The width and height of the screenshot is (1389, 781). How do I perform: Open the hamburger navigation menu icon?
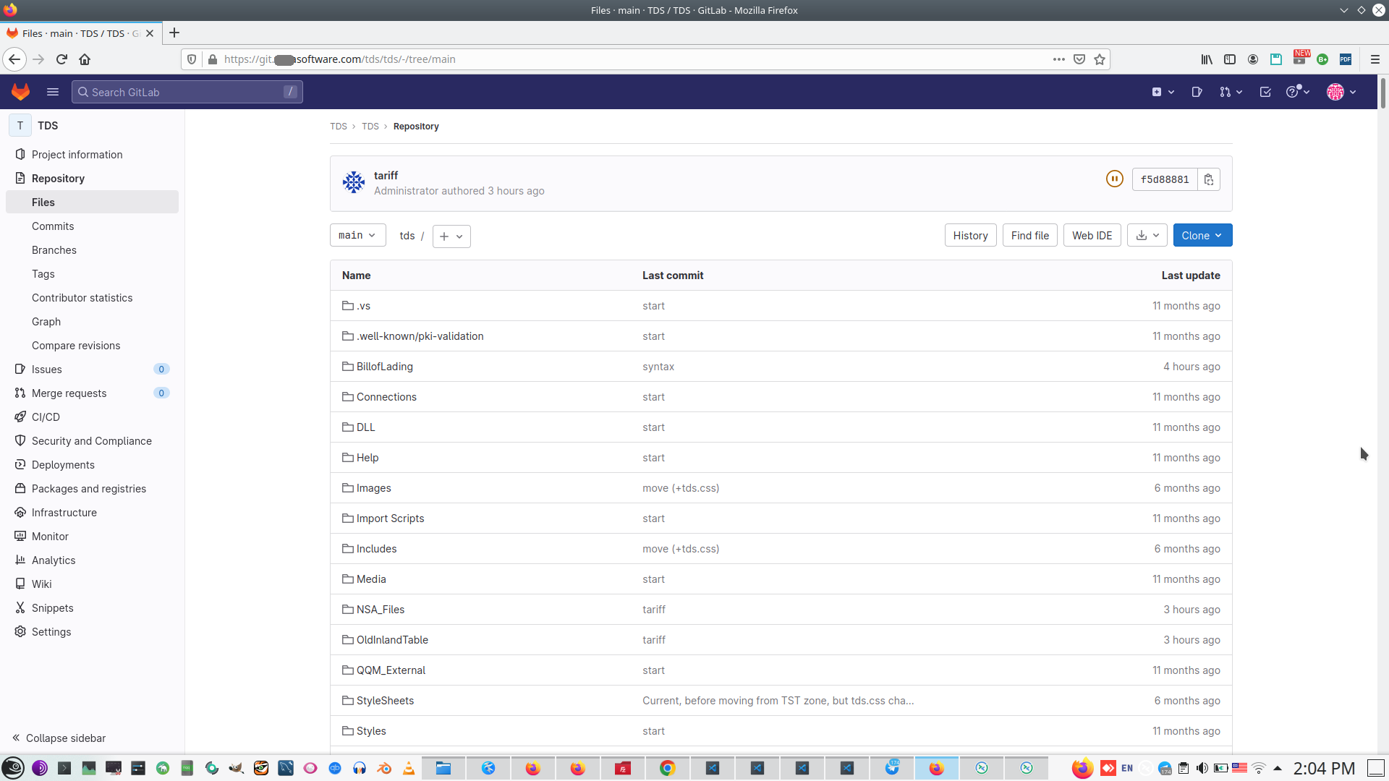(x=53, y=92)
